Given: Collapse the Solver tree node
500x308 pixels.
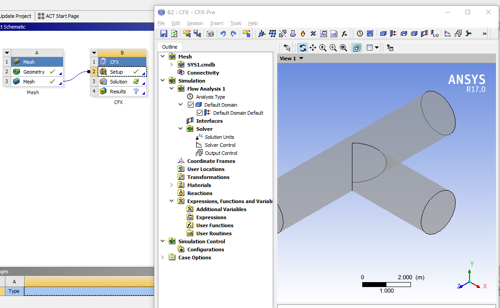Looking at the screenshot, I should [x=181, y=129].
